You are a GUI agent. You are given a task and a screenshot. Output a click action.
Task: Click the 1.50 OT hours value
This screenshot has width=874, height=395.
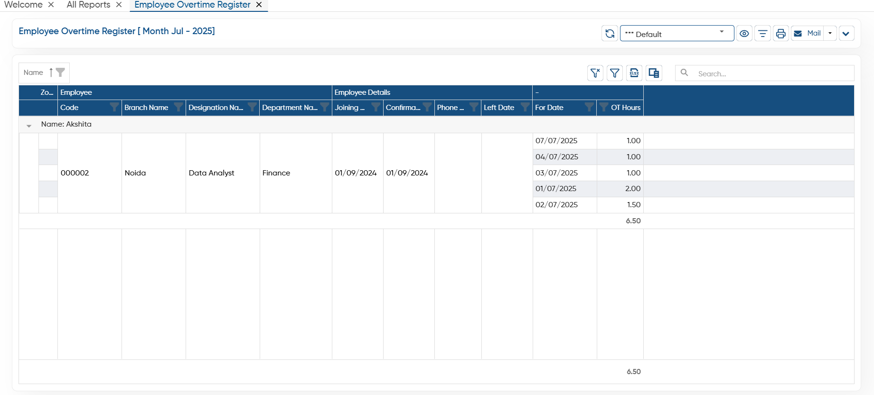pos(634,205)
